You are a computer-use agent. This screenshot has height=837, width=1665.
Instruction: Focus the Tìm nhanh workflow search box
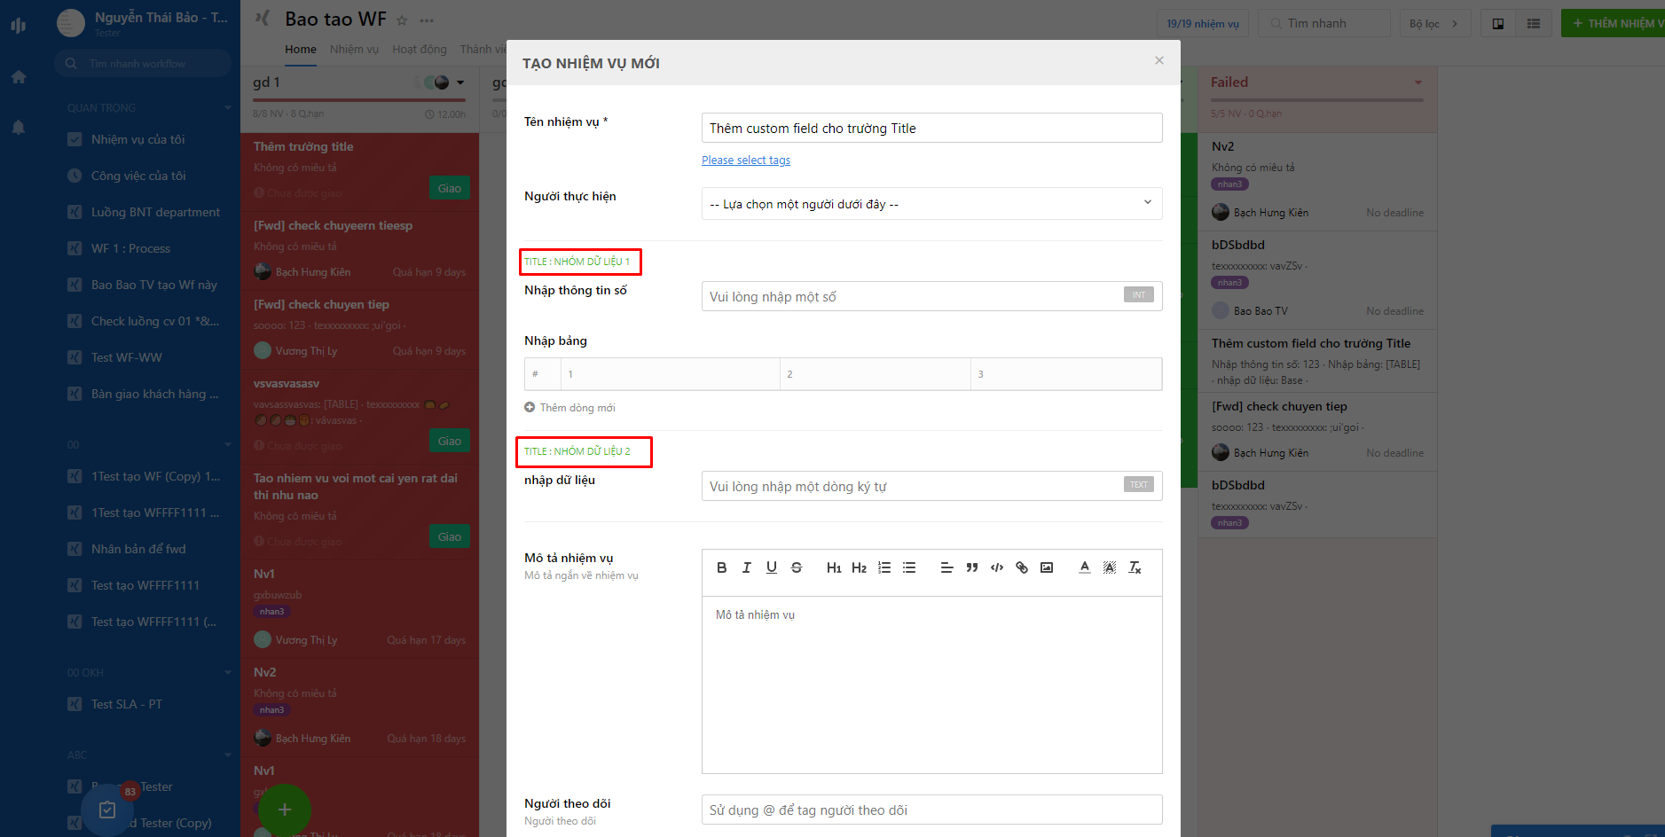(144, 64)
